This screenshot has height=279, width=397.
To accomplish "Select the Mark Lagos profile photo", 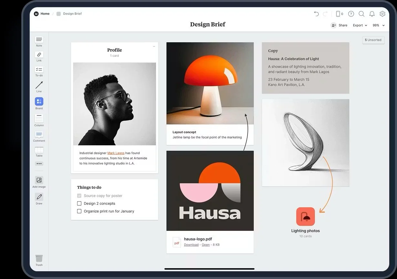I will 115,104.
